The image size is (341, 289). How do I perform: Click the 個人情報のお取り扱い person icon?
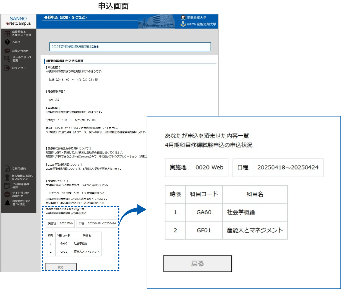point(7,178)
